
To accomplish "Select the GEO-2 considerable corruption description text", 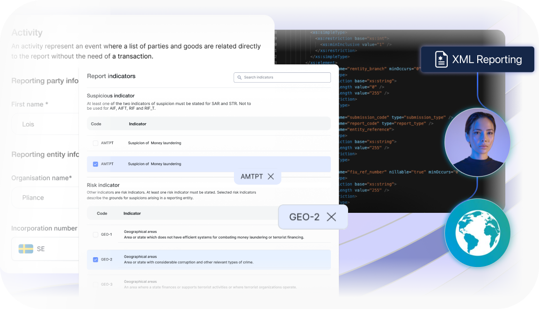I will click(x=189, y=262).
